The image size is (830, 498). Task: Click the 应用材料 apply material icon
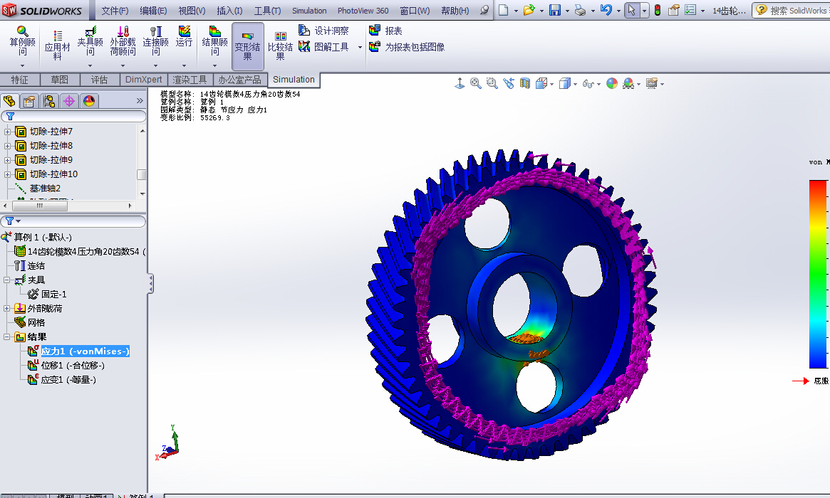coord(57,45)
